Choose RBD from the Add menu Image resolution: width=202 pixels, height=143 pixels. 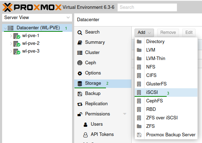166,109
